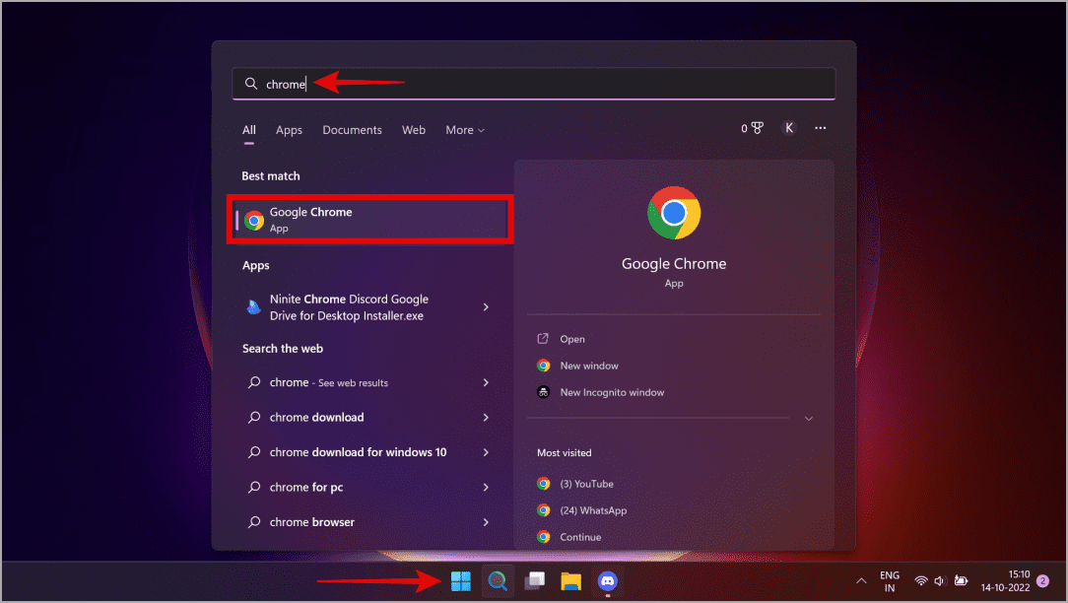Click the ENG IN language indicator
The image size is (1068, 603).
click(x=889, y=581)
